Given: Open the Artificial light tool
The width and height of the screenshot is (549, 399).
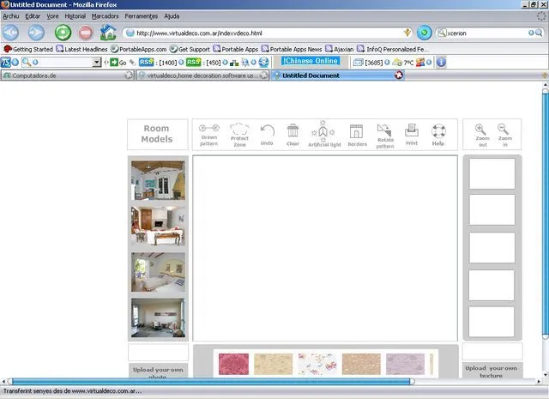Looking at the screenshot, I should click(324, 134).
